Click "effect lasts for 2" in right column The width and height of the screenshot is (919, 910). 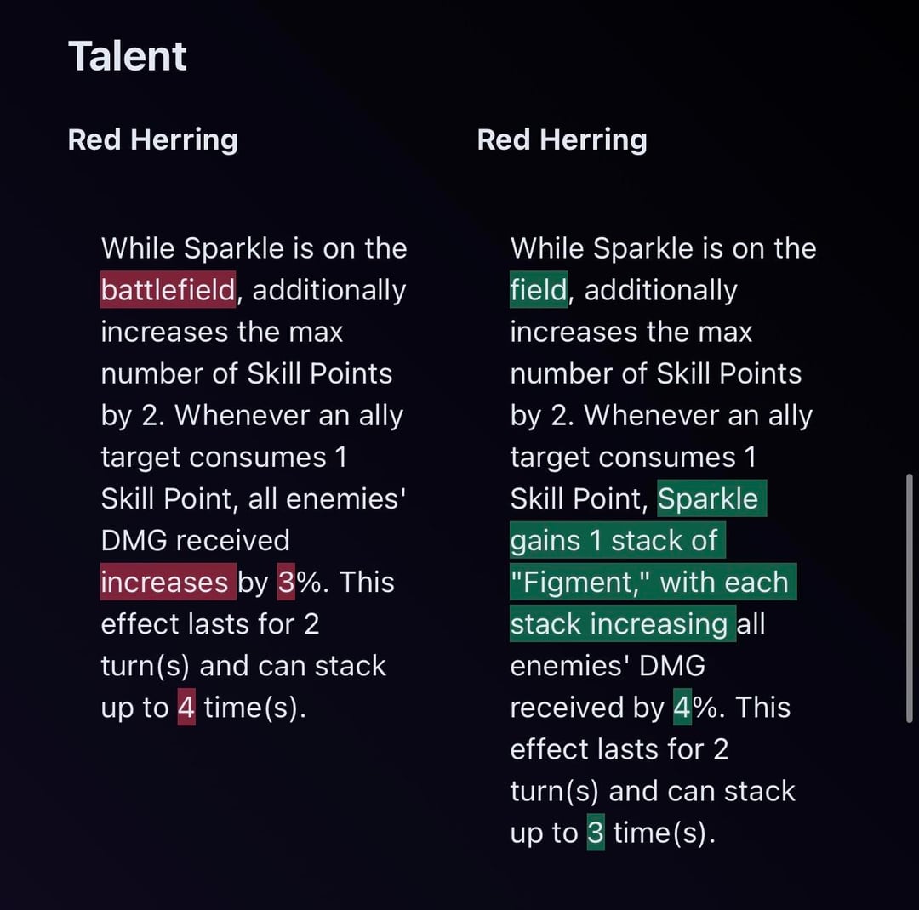point(619,749)
